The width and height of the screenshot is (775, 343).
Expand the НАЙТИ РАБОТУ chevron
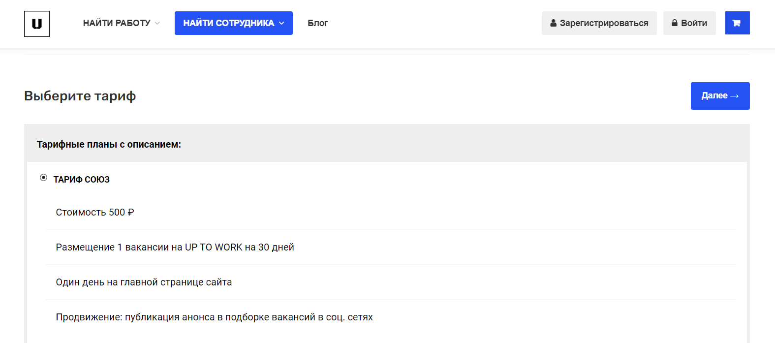tap(157, 23)
